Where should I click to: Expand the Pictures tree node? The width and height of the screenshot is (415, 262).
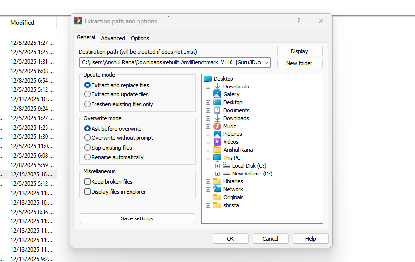point(208,134)
